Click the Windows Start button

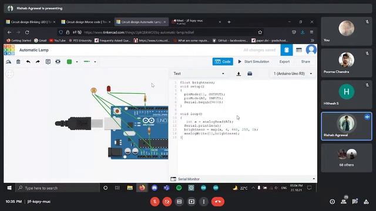click(9, 188)
